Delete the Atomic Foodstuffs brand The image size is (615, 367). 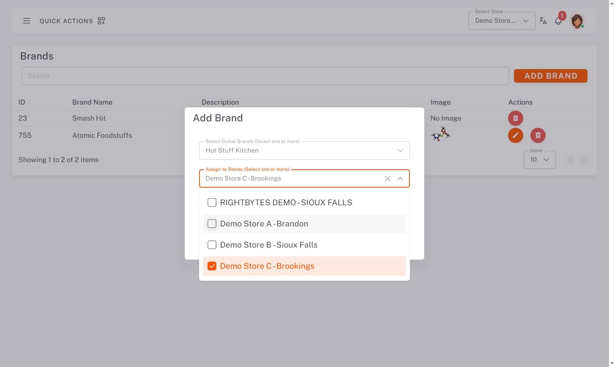tap(538, 135)
